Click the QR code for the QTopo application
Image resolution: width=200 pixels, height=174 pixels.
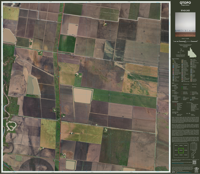194,162
